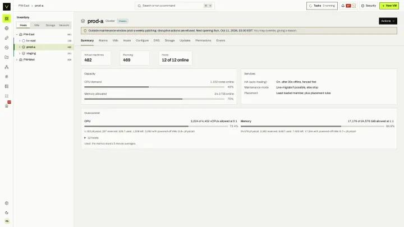Open the folder icon in sidebar
404x227 pixels.
click(x=7, y=57)
